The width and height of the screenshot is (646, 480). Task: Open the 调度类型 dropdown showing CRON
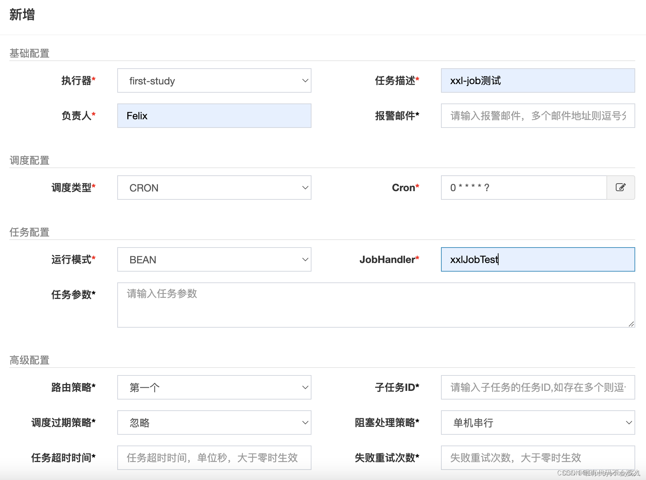(214, 188)
